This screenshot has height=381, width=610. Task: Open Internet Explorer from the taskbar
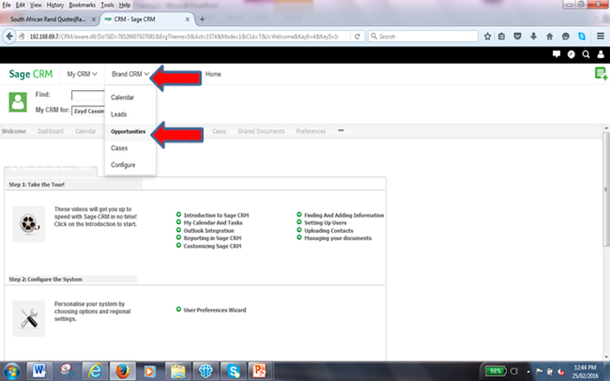94,371
